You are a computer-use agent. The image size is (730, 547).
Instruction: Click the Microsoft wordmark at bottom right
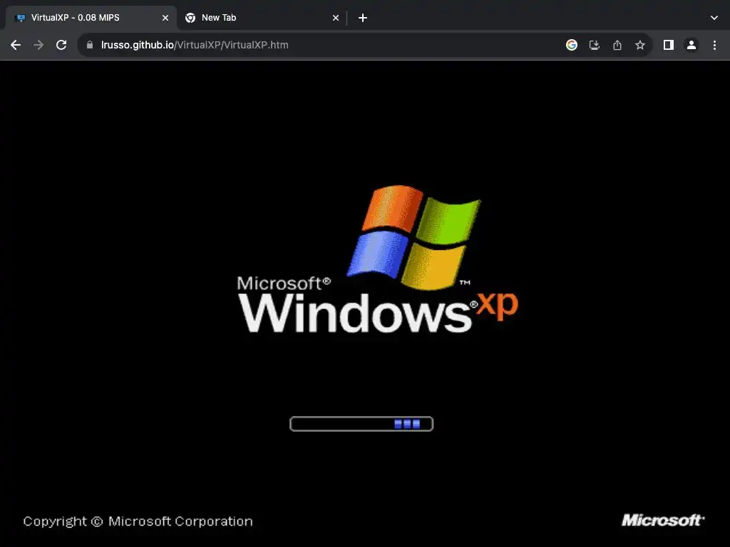click(663, 520)
